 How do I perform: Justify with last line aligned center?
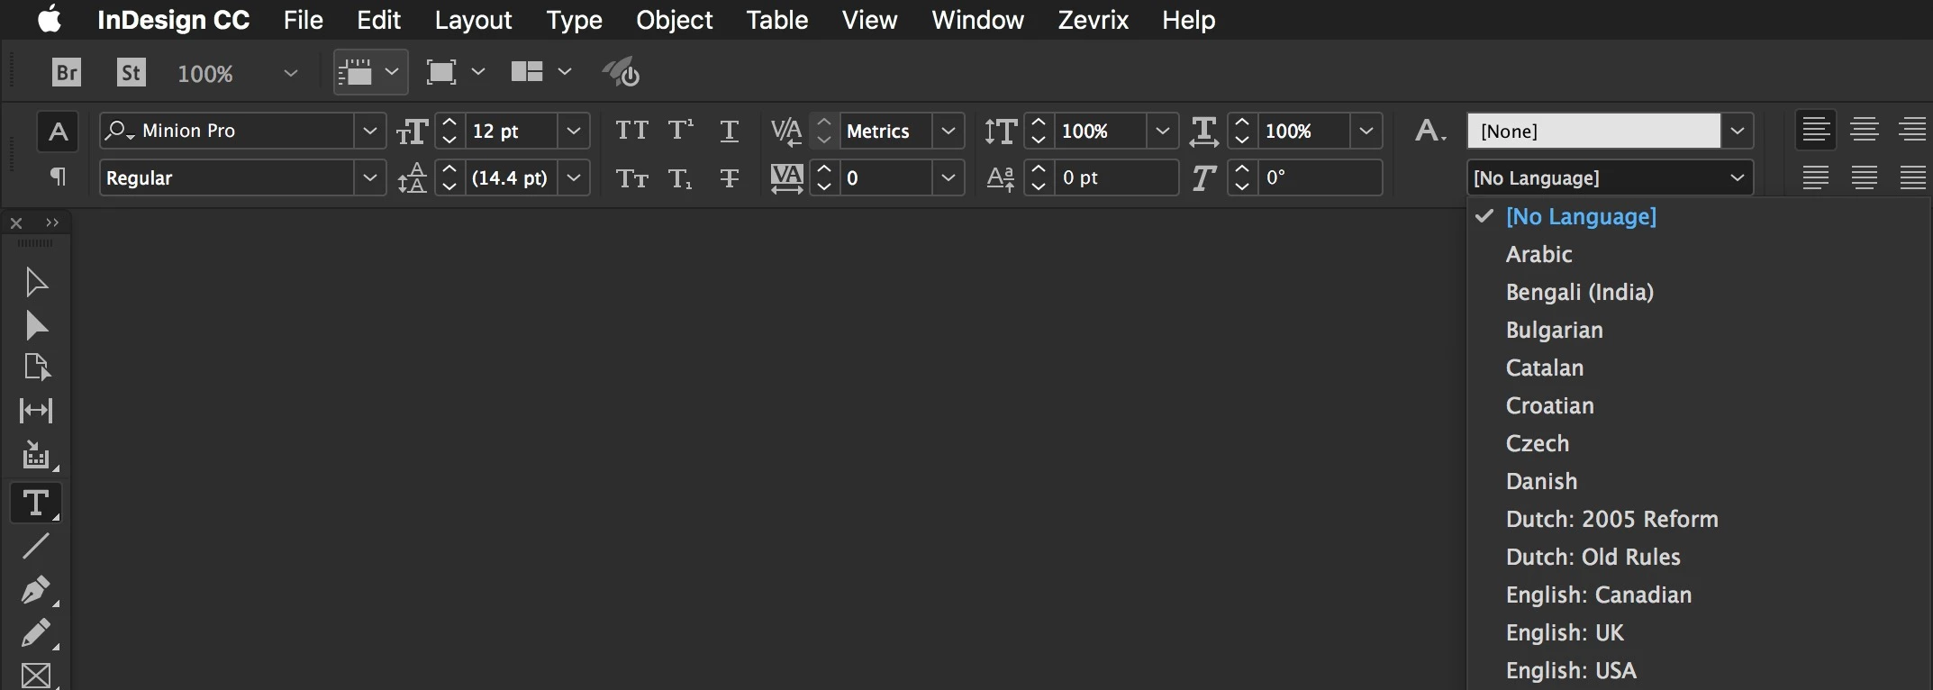pyautogui.click(x=1864, y=177)
